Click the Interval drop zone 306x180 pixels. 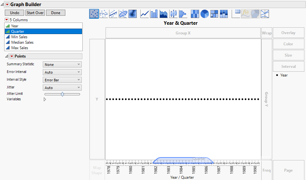tap(288, 67)
